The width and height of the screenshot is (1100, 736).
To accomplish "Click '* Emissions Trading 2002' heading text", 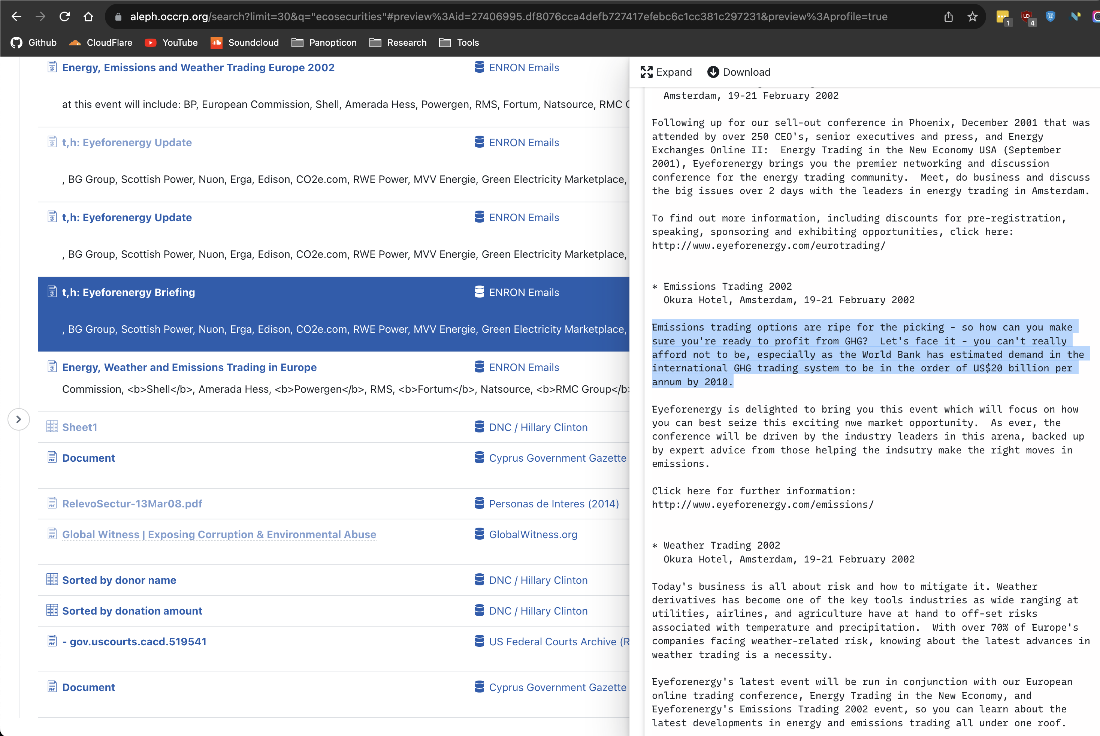I will 722,286.
